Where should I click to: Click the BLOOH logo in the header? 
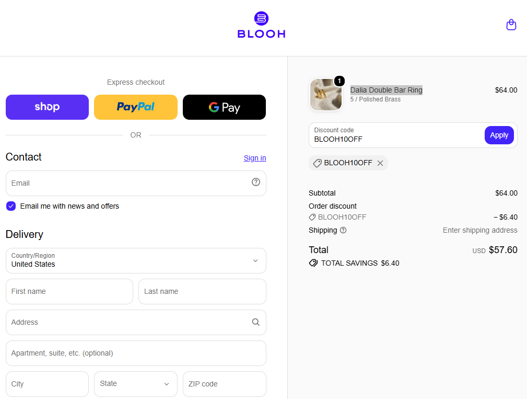(x=262, y=25)
